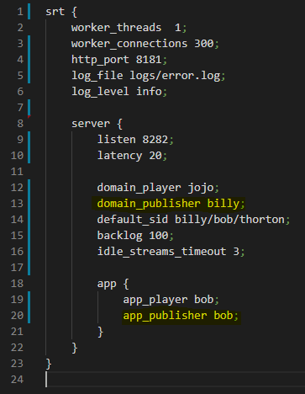Click highlighted 'app_publisher bob;' line
This screenshot has height=394, width=305.
pos(181,316)
